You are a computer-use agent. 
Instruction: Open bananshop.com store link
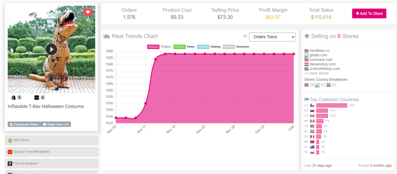tap(323, 64)
